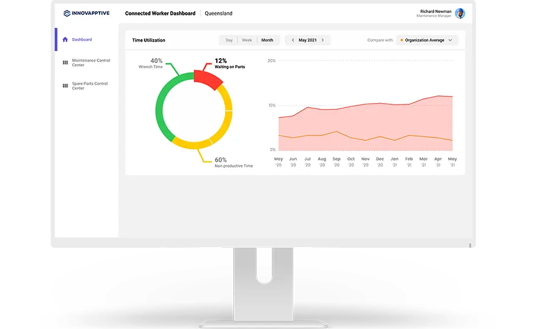Open Spare Parts Control Center
The width and height of the screenshot is (535, 329).
pos(89,86)
